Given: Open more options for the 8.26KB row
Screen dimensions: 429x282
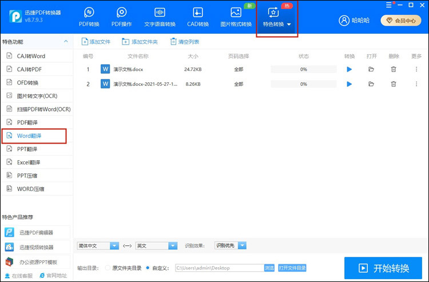Looking at the screenshot, I should [416, 84].
